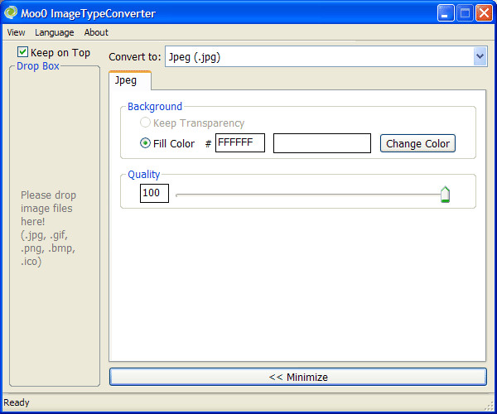Click the white fill color preview swatch
This screenshot has height=414, width=497.
322,143
